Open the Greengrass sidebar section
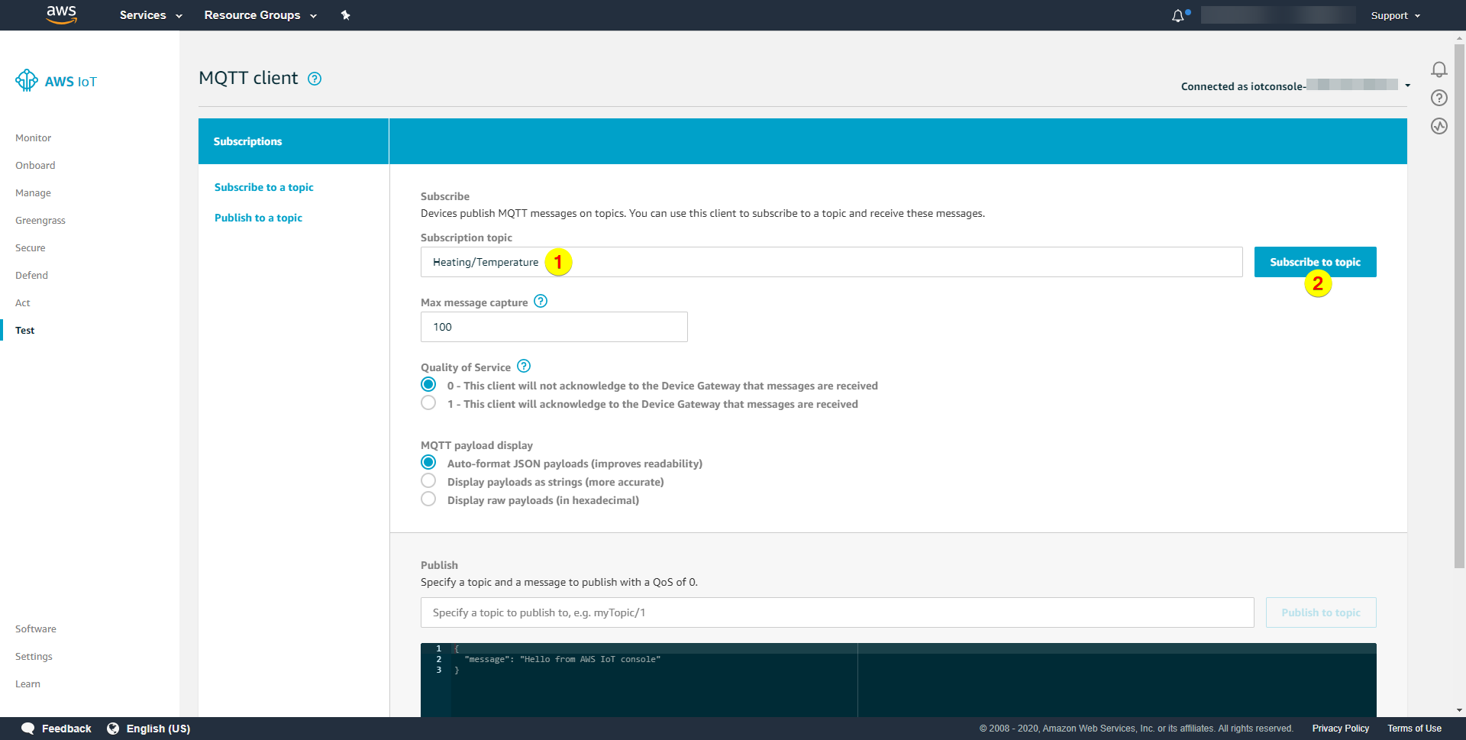This screenshot has height=740, width=1466. point(40,221)
